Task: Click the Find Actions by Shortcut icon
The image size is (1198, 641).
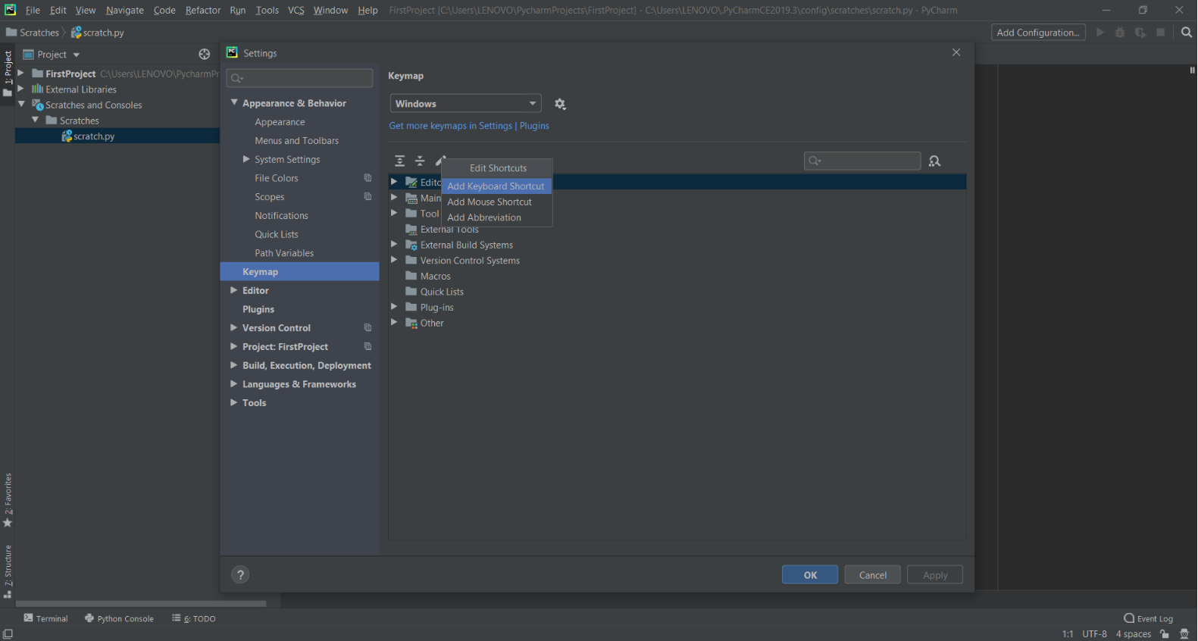Action: click(934, 161)
